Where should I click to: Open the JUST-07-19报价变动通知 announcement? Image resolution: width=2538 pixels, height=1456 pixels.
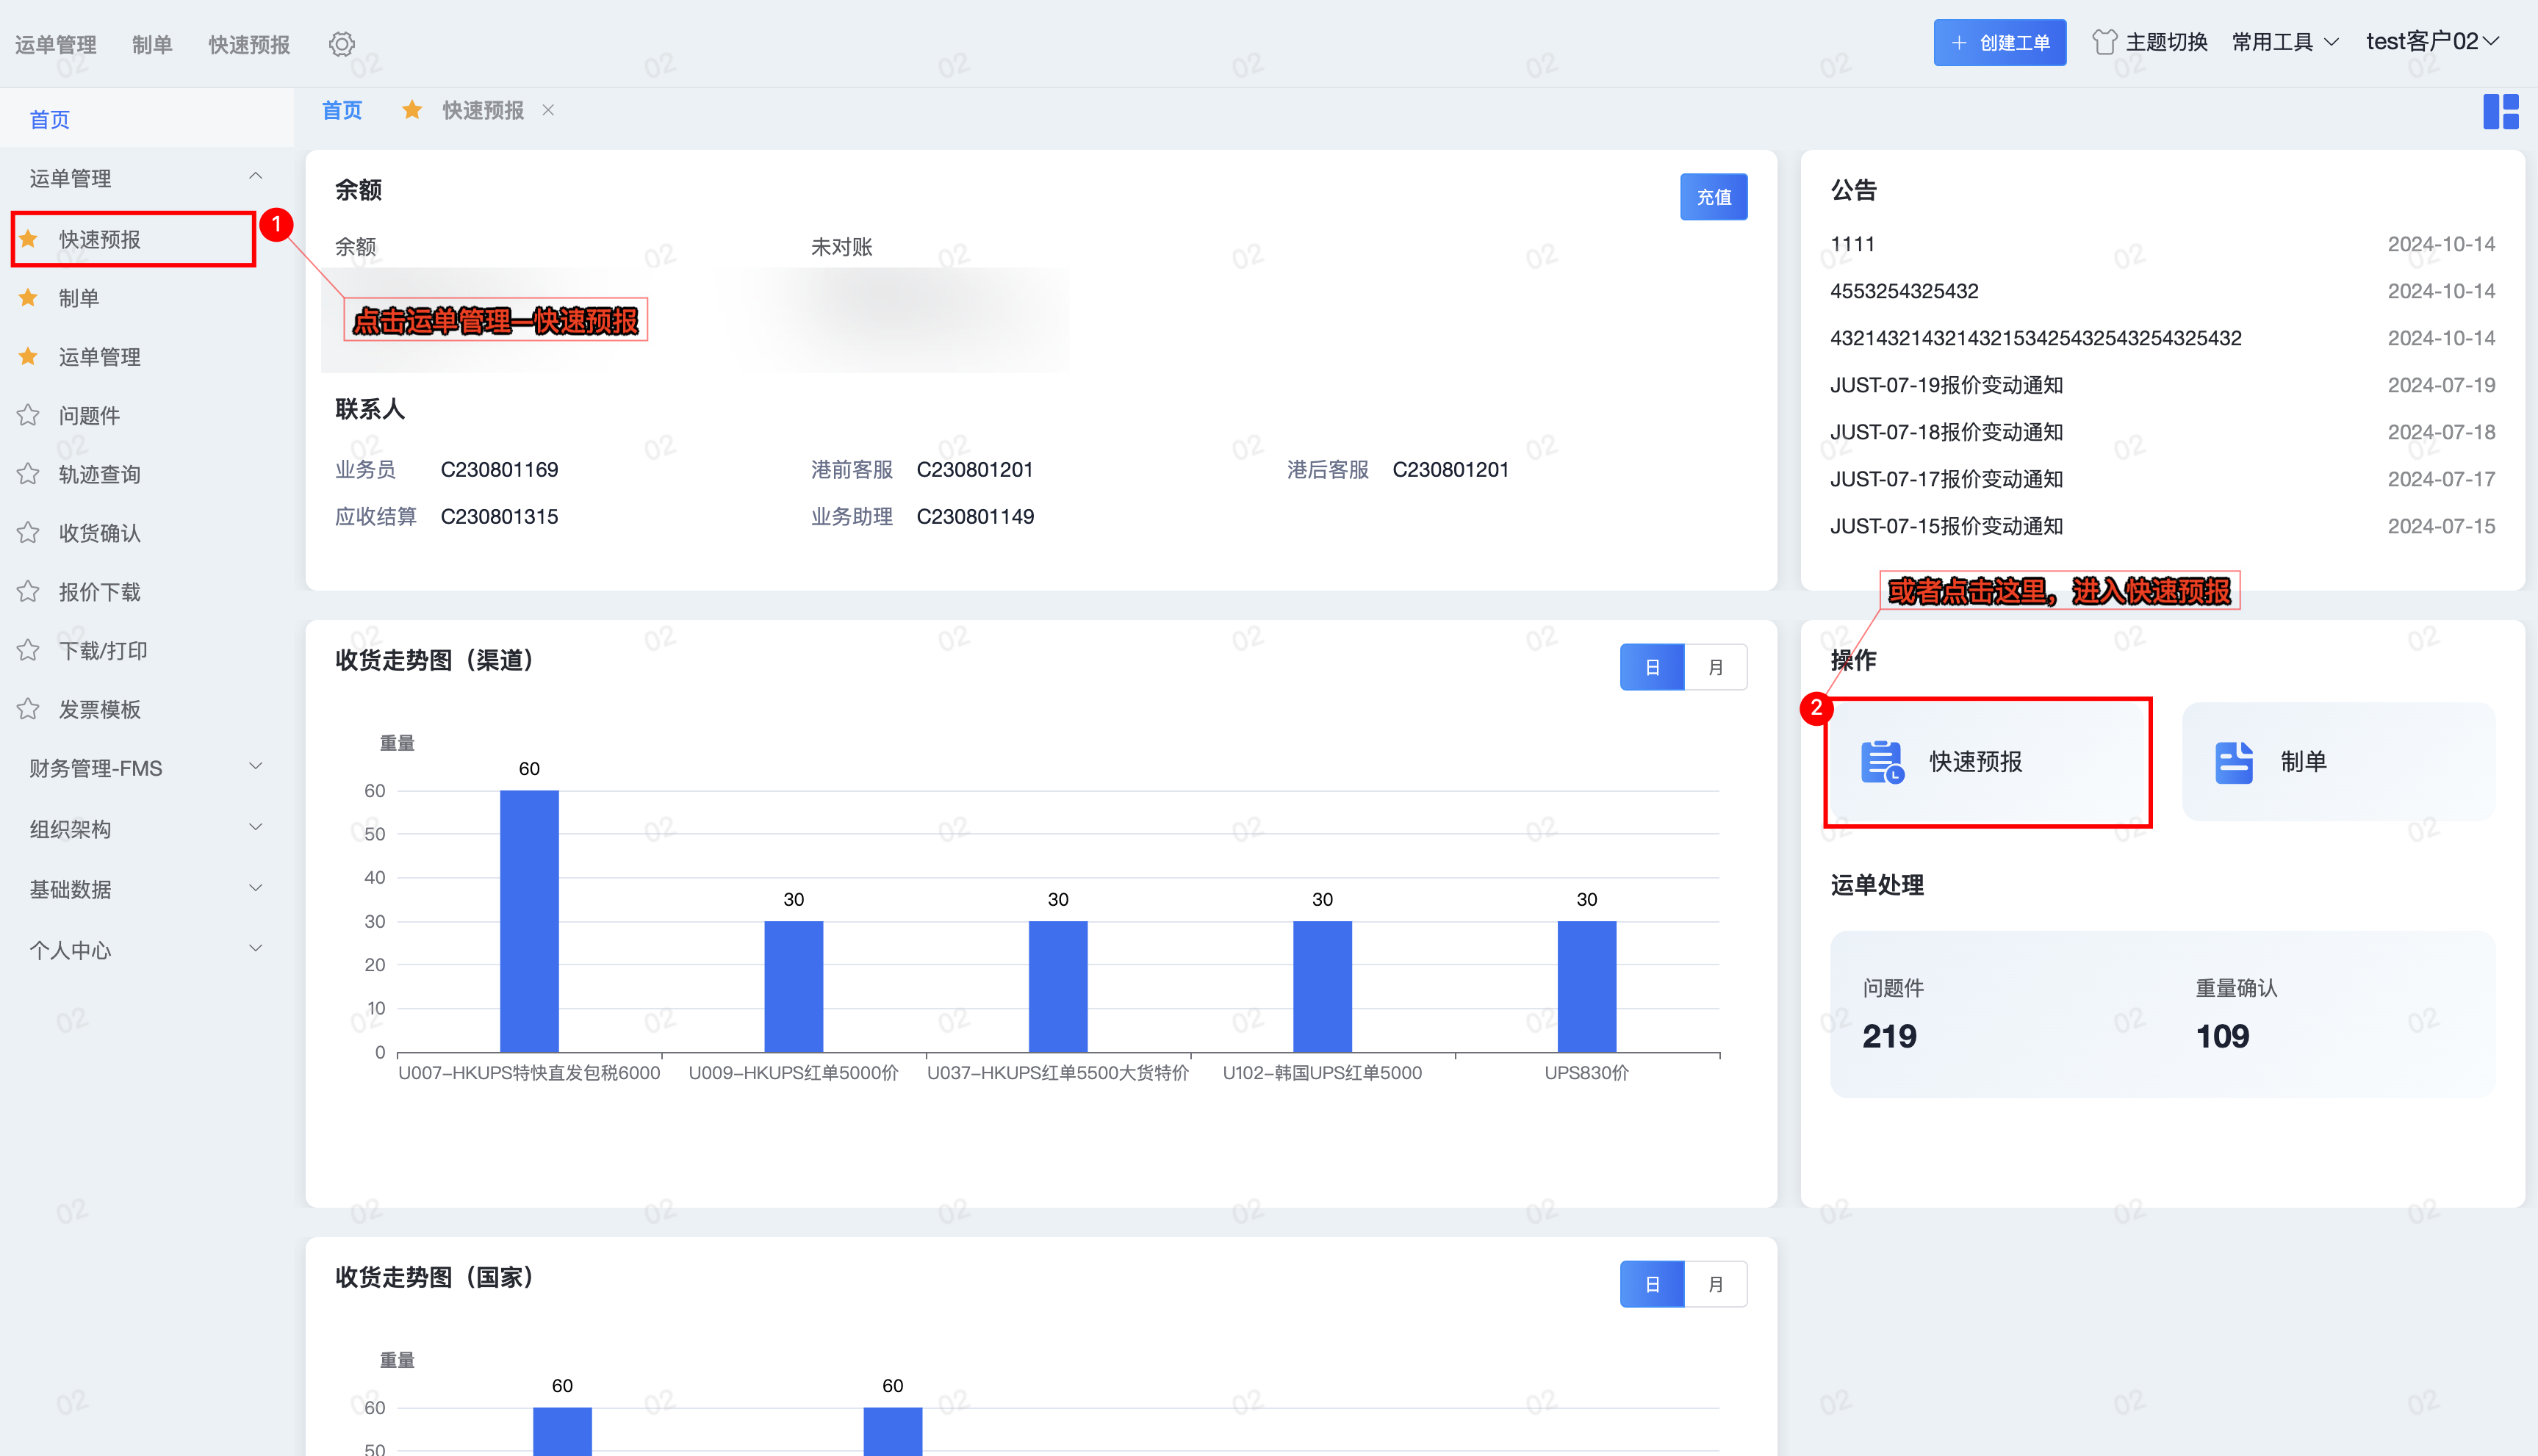tap(1946, 385)
